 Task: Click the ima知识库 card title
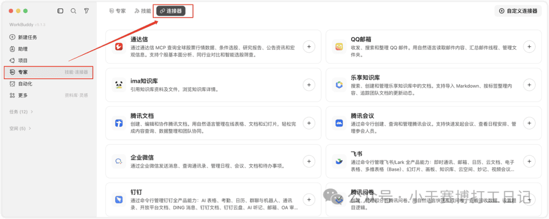pyautogui.click(x=144, y=82)
